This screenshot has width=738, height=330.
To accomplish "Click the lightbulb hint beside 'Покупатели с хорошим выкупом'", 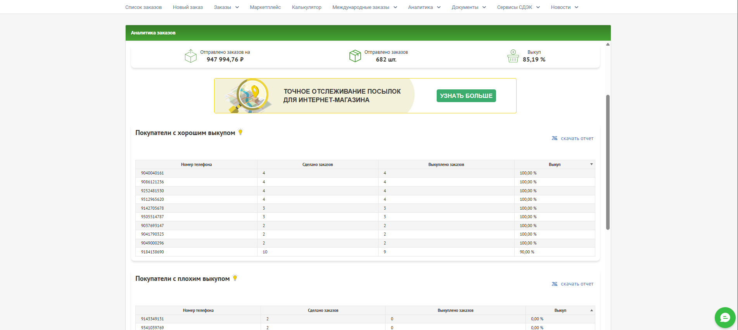I will pyautogui.click(x=240, y=132).
